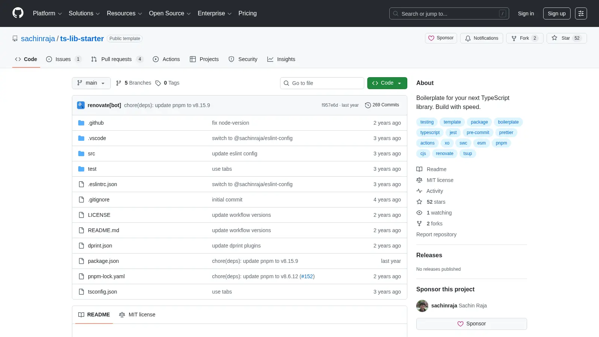Viewport: 599px width, 337px height.
Task: Click the fork icon next to 2 forks
Action: click(x=419, y=224)
